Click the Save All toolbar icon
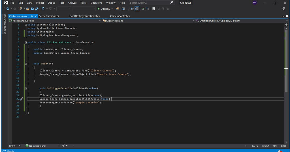The width and height of the screenshot is (290, 152). [x=37, y=9]
